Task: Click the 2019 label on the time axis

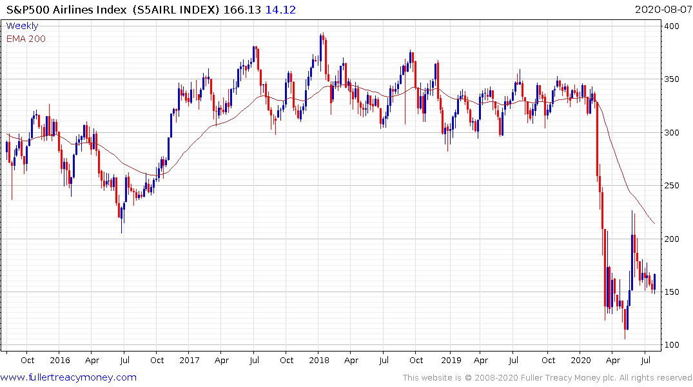Action: click(451, 360)
